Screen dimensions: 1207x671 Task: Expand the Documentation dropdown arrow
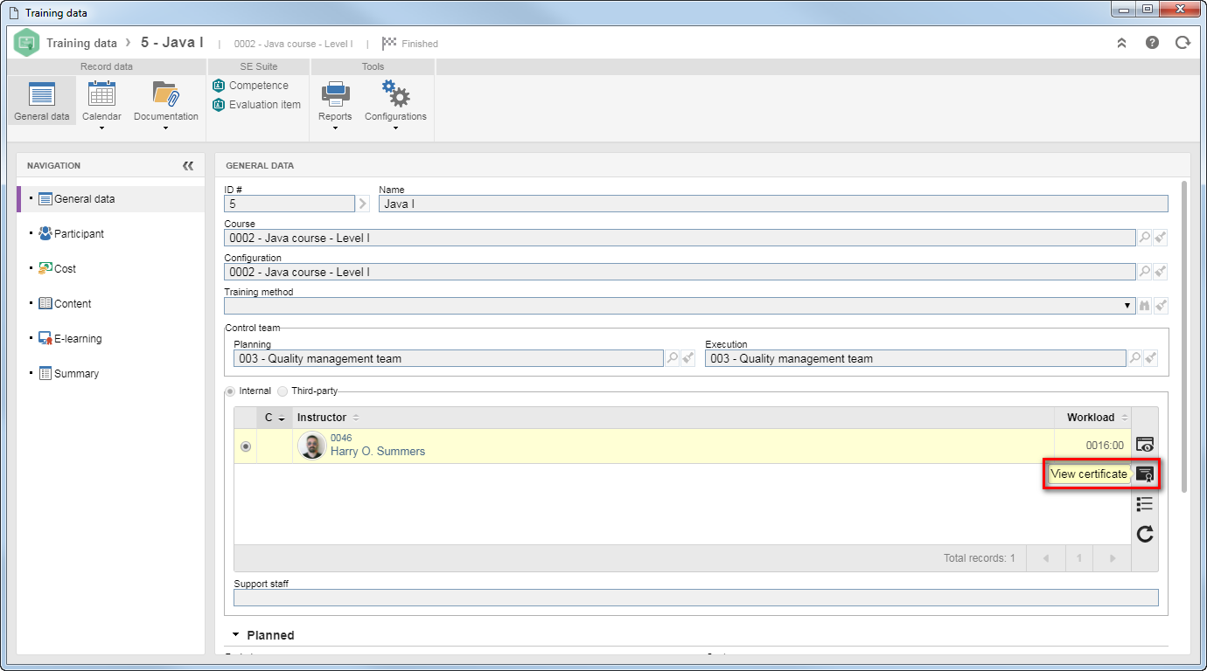[x=165, y=128]
